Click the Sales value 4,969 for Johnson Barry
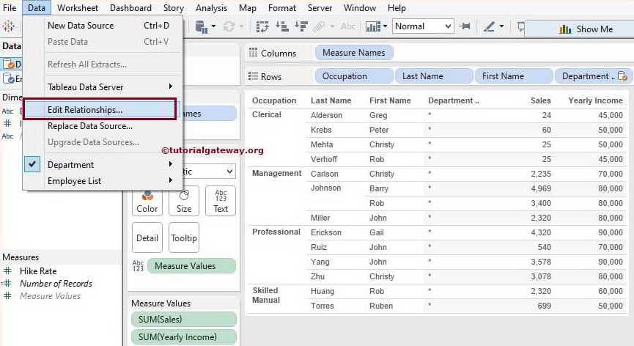This screenshot has height=346, width=634. coord(541,188)
